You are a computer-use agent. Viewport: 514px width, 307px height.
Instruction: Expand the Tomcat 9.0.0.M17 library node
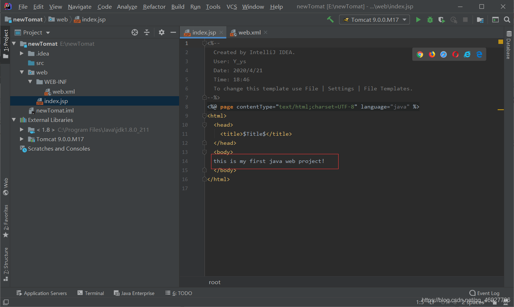tap(22, 139)
